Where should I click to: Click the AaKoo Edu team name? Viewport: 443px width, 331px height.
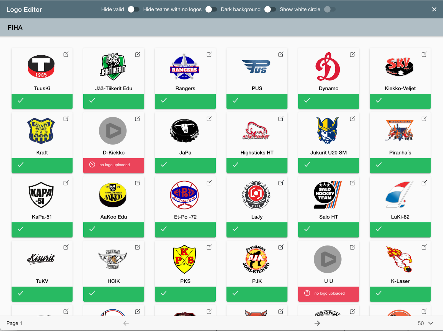(x=114, y=217)
